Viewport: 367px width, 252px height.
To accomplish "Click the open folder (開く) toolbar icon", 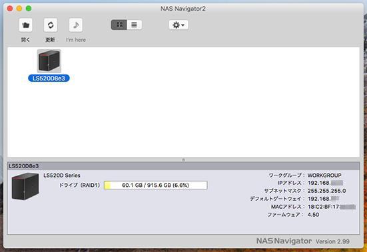I will click(25, 25).
